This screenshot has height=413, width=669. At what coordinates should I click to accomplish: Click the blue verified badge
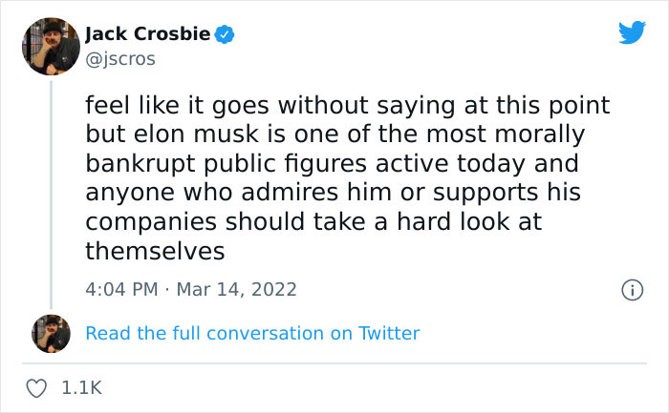pyautogui.click(x=226, y=35)
